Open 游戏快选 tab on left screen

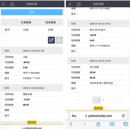tap(32, 122)
